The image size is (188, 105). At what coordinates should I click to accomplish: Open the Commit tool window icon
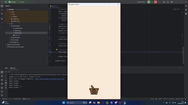2,10
